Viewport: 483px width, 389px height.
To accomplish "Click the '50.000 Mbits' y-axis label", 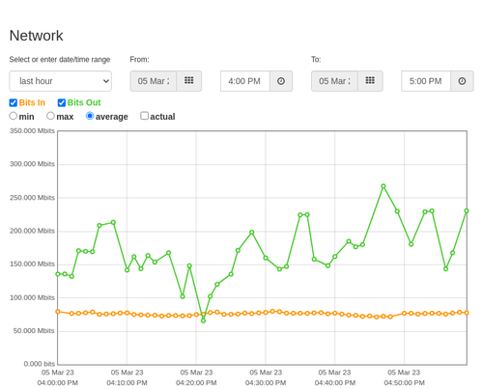I will point(34,331).
